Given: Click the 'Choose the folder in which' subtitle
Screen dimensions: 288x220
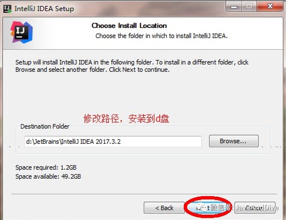Looking at the screenshot, I should point(161,36).
